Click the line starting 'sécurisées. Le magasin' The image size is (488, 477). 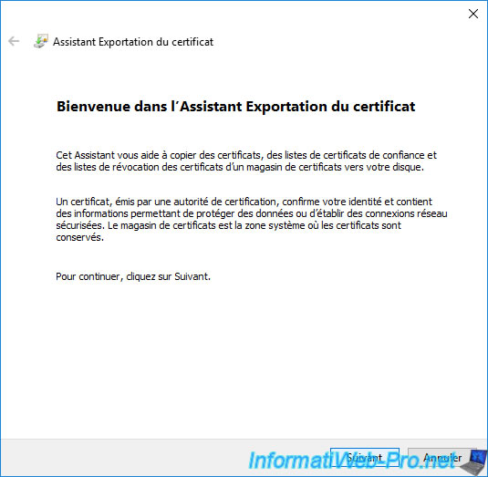pos(228,225)
